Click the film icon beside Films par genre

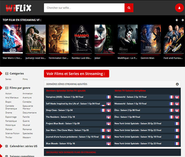[x=7, y=88]
